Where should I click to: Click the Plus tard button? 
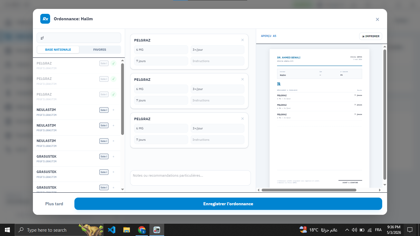pos(54,204)
